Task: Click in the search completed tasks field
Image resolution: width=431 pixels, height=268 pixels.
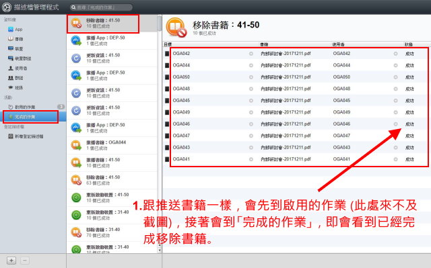Action: coord(101,7)
